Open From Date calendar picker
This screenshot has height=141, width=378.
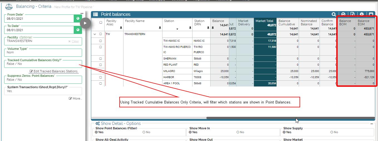pos(78,19)
